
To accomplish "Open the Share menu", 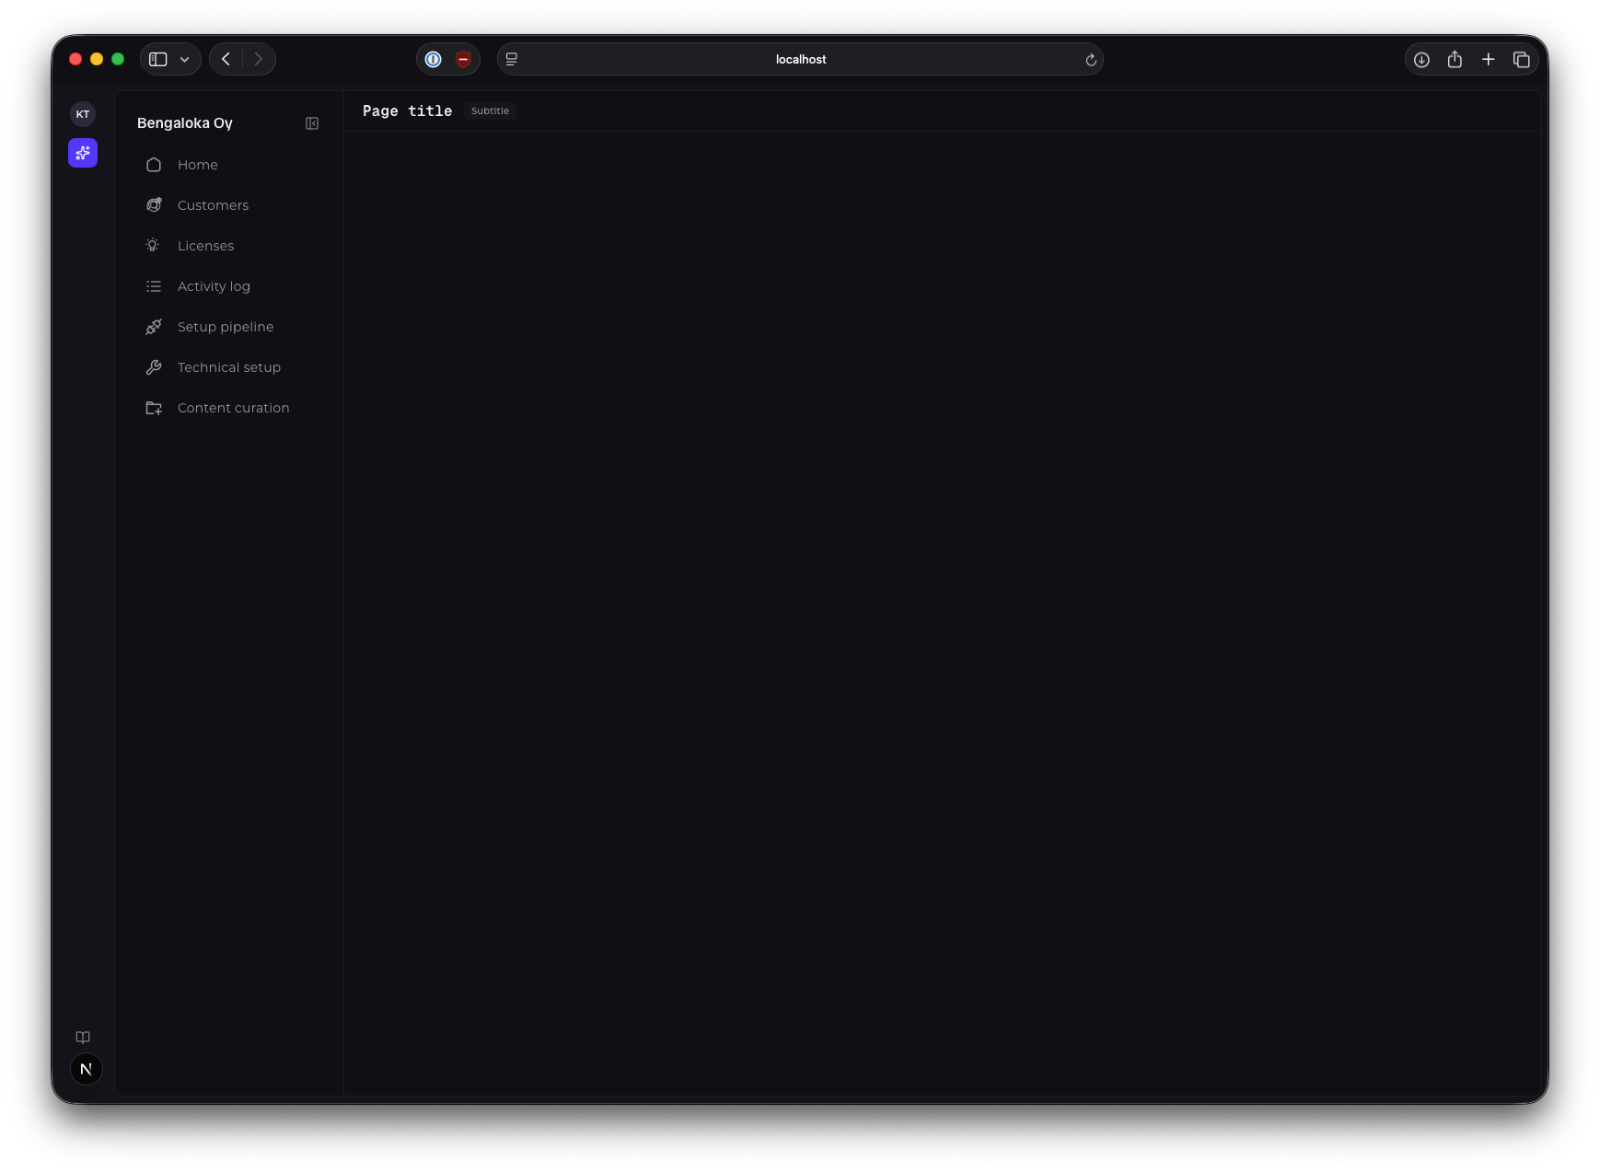I will click(1455, 59).
